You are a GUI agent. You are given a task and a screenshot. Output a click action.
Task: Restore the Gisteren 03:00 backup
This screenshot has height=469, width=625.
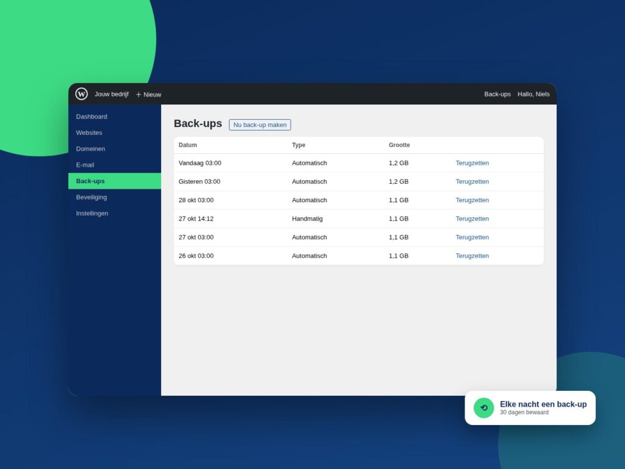coord(472,181)
